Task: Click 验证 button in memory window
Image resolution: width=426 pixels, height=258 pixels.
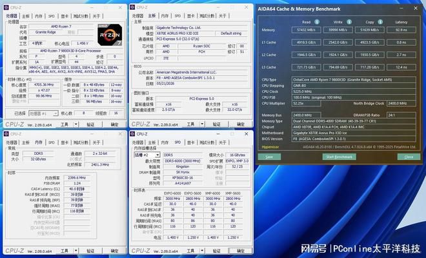Action: pyautogui.click(x=90, y=251)
